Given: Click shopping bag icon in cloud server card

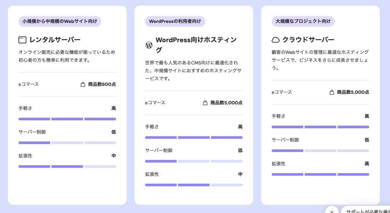Looking at the screenshot, I should coord(332,92).
